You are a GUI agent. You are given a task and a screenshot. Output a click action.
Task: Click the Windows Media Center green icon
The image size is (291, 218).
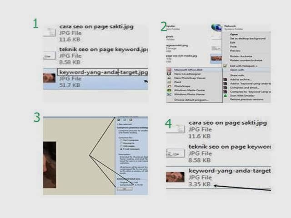pyautogui.click(x=169, y=90)
